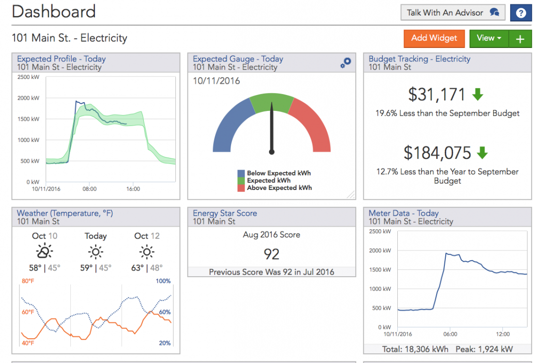The width and height of the screenshot is (533, 363).
Task: Open the Expected Gauge settings gears icon
Action: tap(345, 63)
